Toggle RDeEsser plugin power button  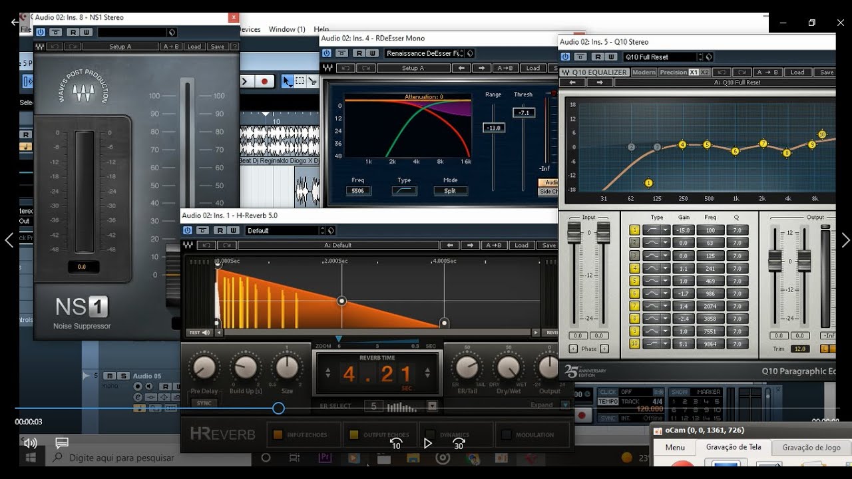[327, 53]
